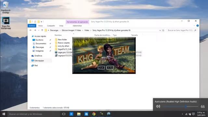The height and width of the screenshot is (117, 208).
Task: Open Descargas in navigation pane
Action: [x=38, y=47]
